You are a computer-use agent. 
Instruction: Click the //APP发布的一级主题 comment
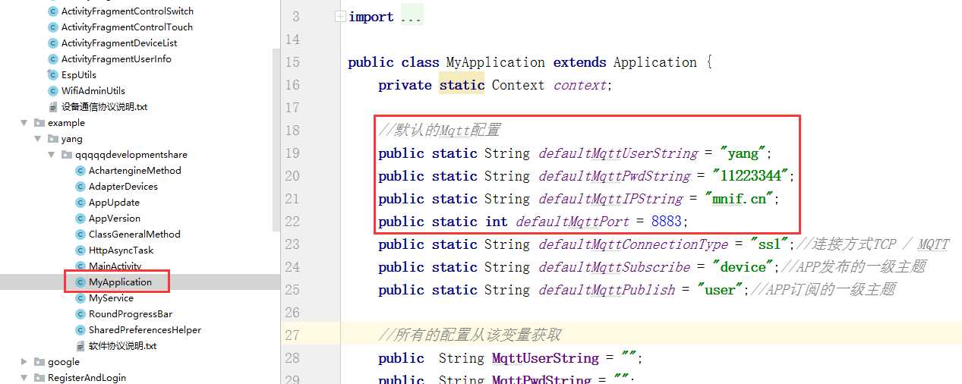pos(853,267)
